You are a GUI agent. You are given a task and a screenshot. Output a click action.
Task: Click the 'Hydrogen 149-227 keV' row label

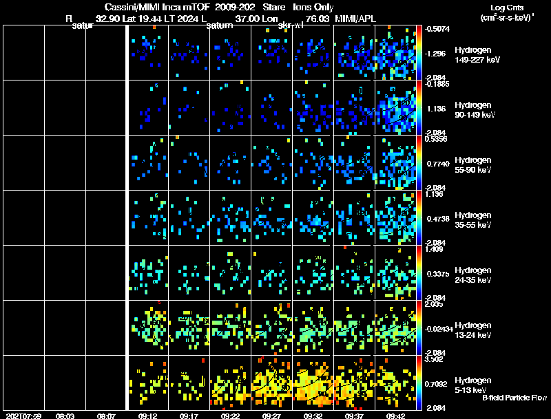[x=477, y=55]
